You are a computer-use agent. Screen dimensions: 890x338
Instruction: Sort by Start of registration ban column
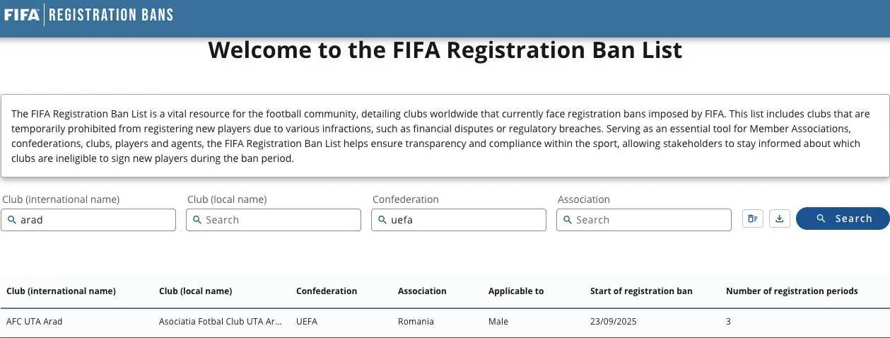641,291
